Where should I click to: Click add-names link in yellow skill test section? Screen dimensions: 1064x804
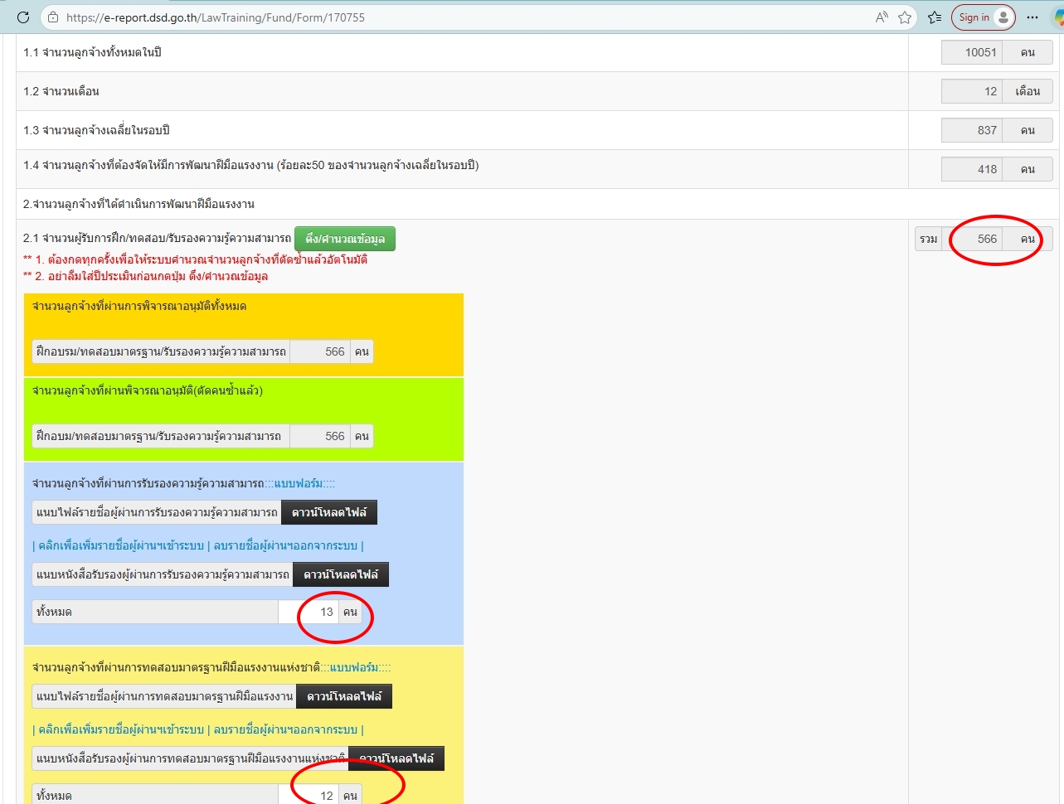tap(121, 729)
